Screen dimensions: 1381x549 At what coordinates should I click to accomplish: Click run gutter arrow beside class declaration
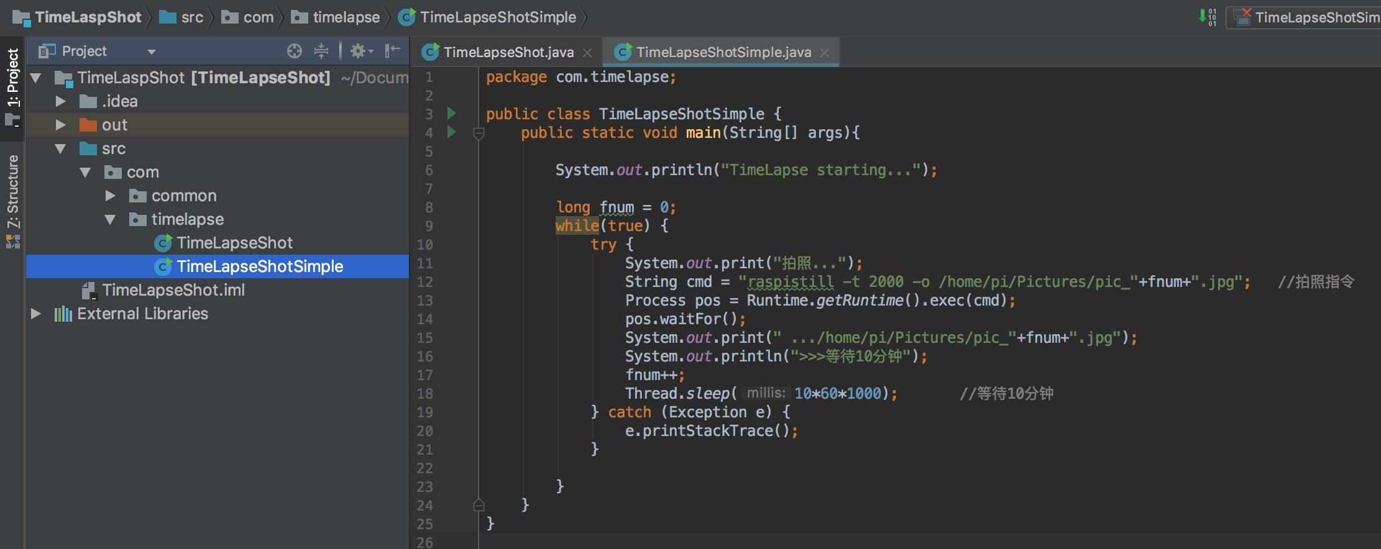click(x=452, y=113)
